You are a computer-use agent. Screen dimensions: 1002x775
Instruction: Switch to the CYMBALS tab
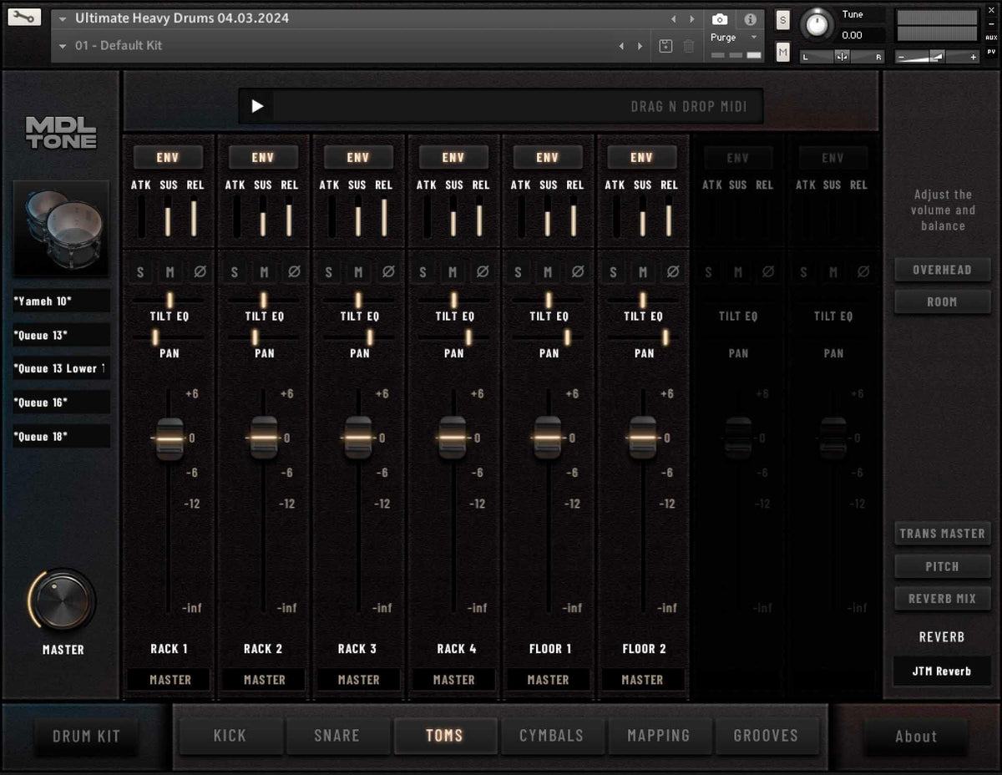pos(551,736)
